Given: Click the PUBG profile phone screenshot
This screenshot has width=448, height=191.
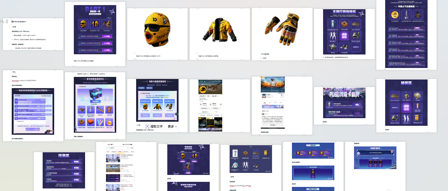Looking at the screenshot, I should coord(210,105).
